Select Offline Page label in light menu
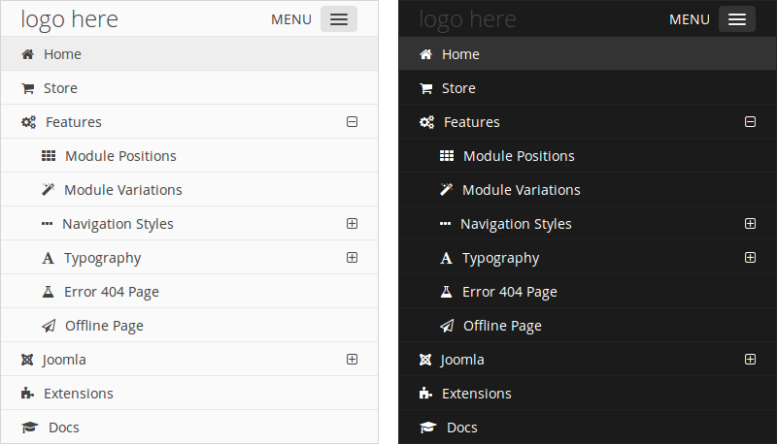 coord(105,327)
